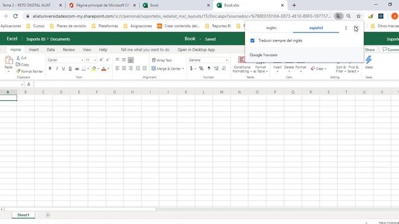
Task: Click the Share button
Action: pyautogui.click(x=370, y=50)
